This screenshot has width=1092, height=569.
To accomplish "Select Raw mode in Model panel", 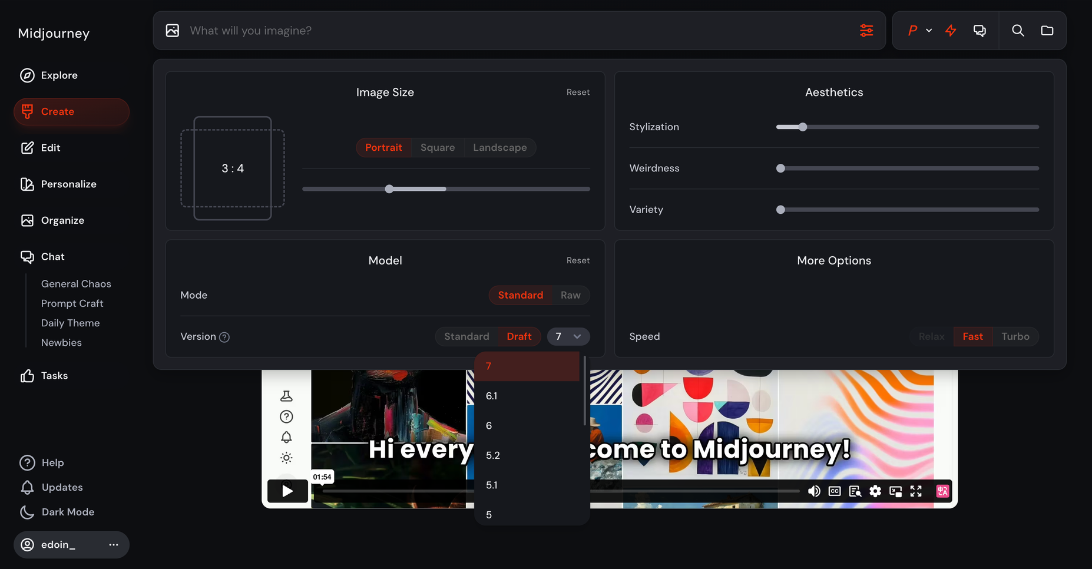I will 571,295.
